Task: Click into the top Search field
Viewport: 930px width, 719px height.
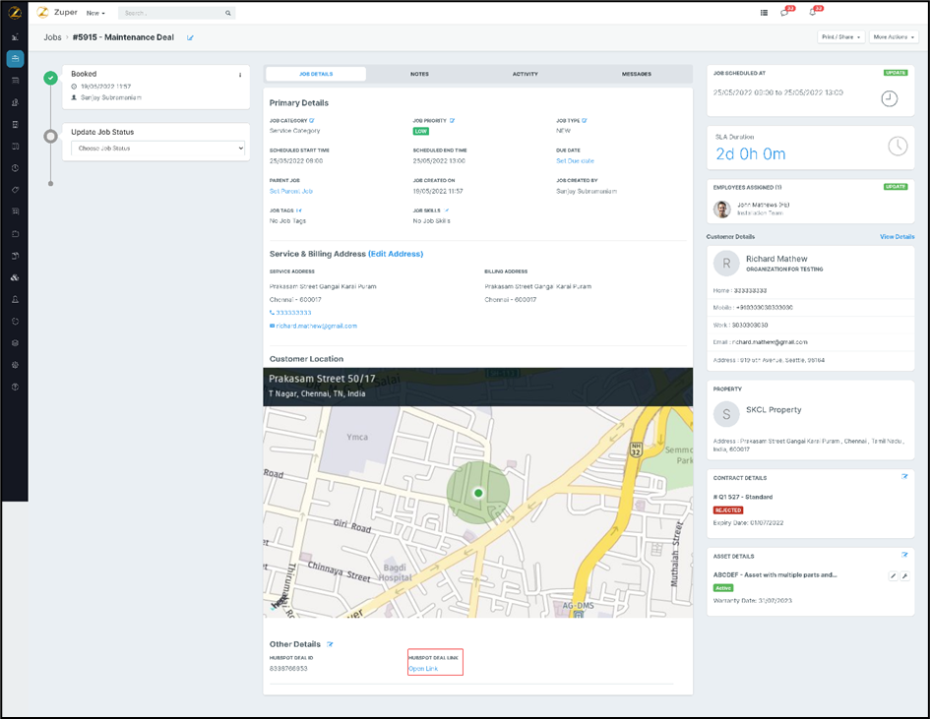Action: (172, 14)
